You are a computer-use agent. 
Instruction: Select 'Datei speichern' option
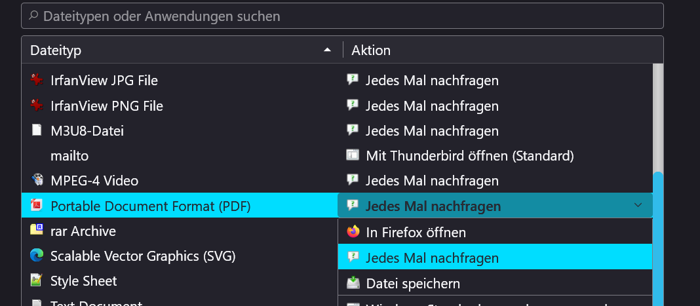coord(412,283)
